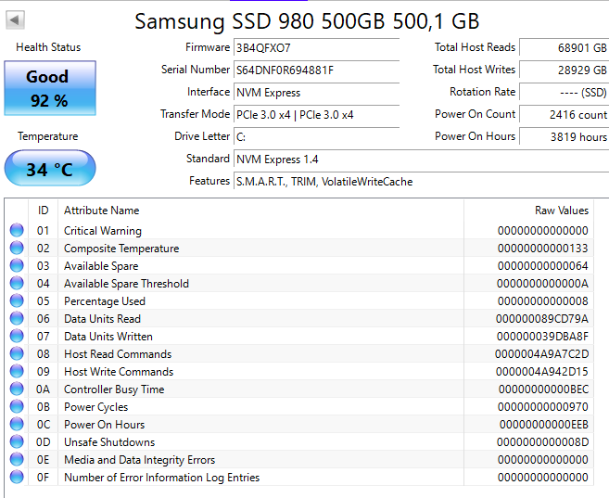
Task: Click the Raw Values column header
Action: coord(528,211)
